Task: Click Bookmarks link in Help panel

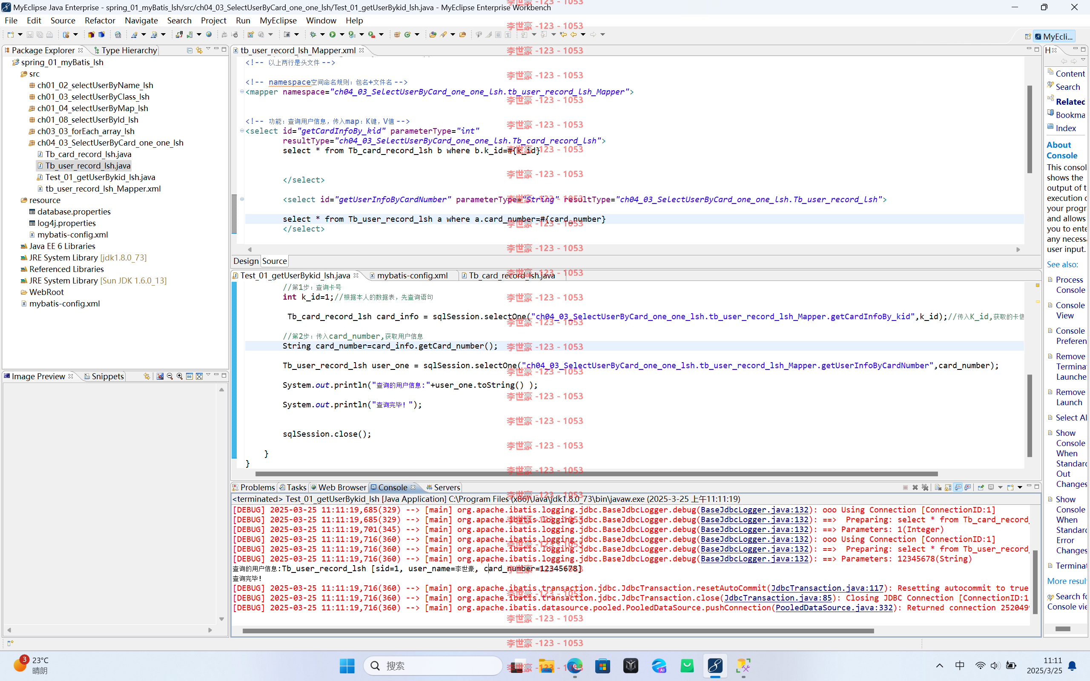Action: click(1070, 115)
